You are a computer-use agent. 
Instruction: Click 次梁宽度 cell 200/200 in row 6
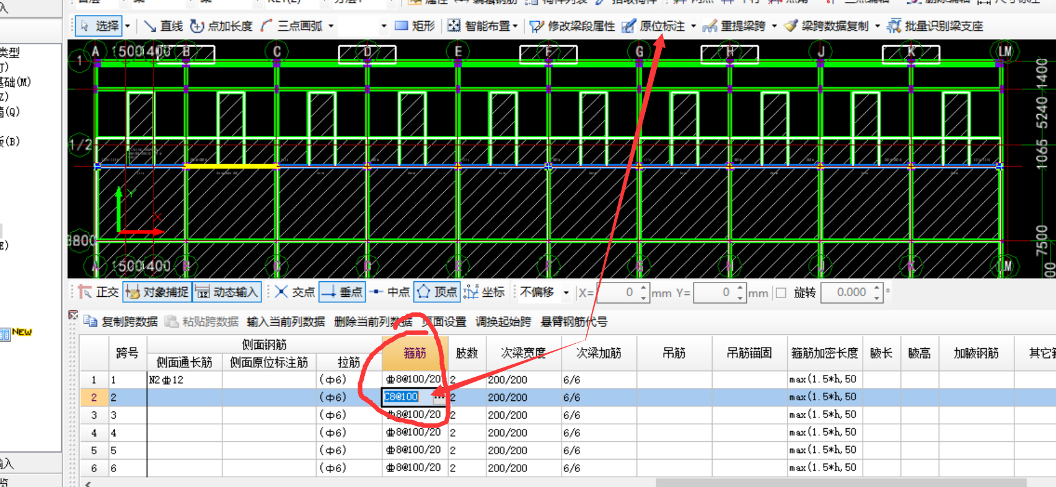click(x=524, y=468)
